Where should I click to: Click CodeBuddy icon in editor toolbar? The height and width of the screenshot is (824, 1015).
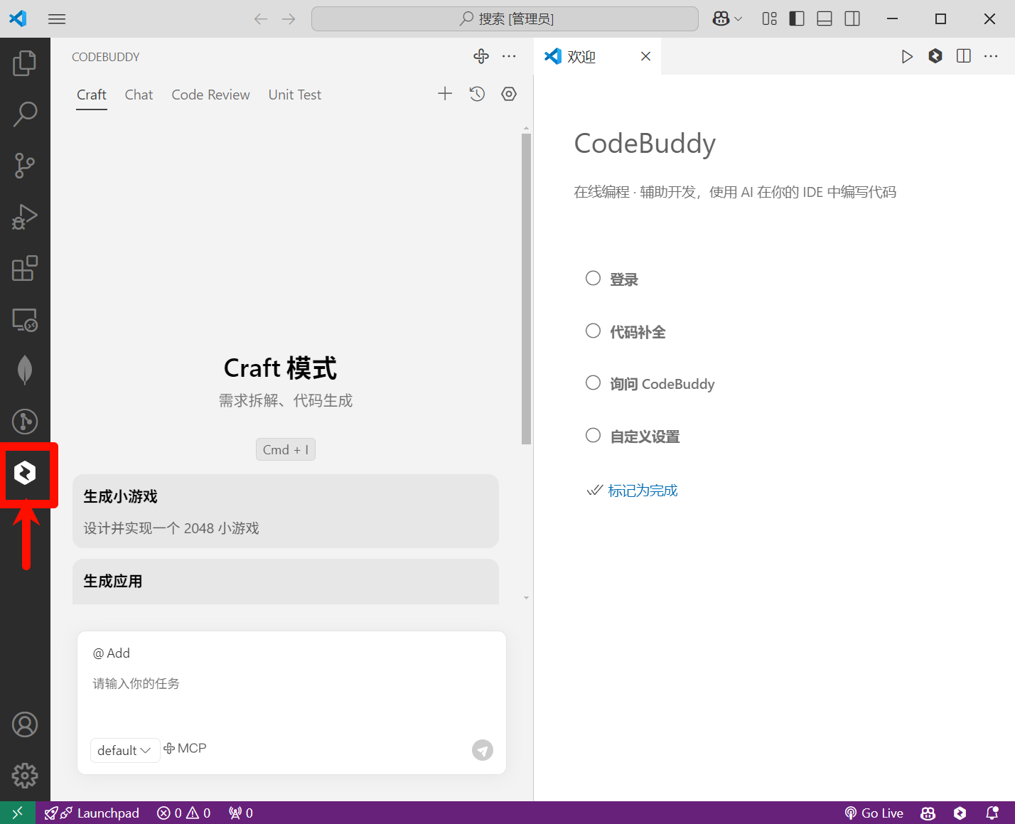935,56
